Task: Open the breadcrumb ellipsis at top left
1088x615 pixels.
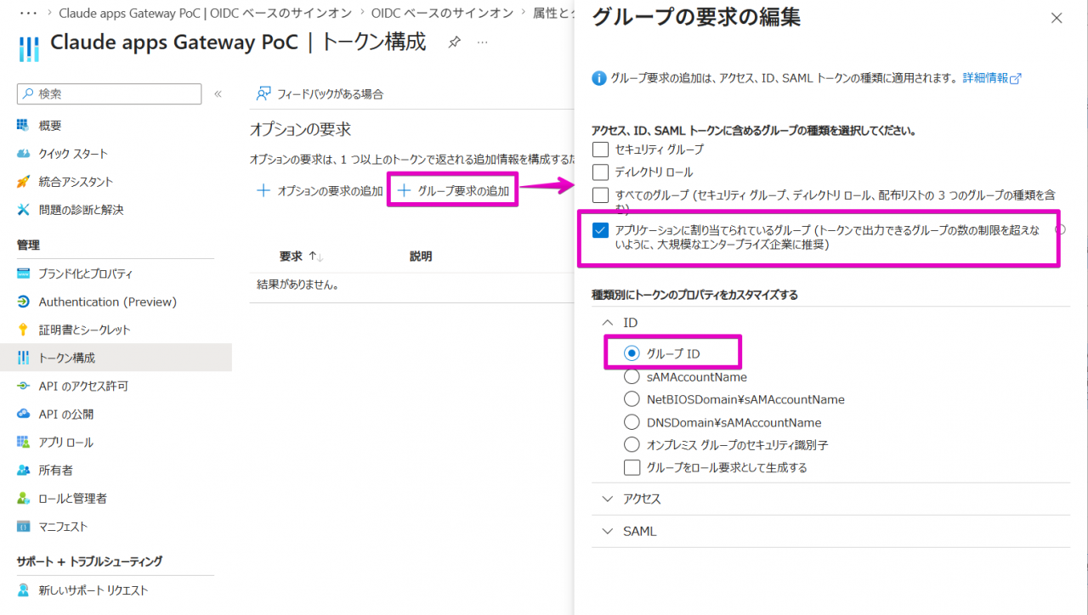Action: coord(28,13)
